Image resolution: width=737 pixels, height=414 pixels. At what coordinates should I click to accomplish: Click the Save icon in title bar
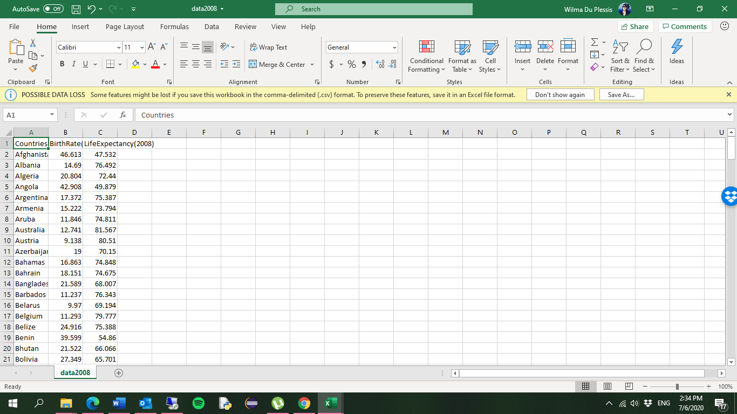pyautogui.click(x=76, y=9)
